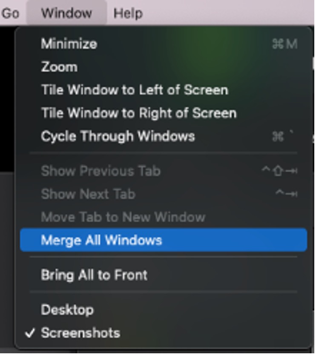Click the disabled Show Next Tab item
316x355 pixels.
[88, 194]
